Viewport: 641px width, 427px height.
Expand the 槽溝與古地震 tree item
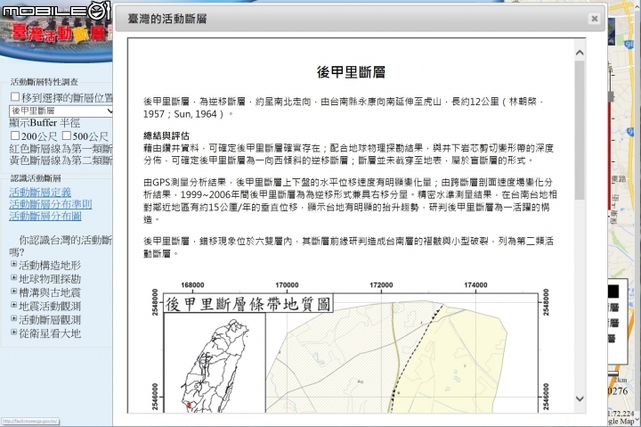tap(13, 292)
